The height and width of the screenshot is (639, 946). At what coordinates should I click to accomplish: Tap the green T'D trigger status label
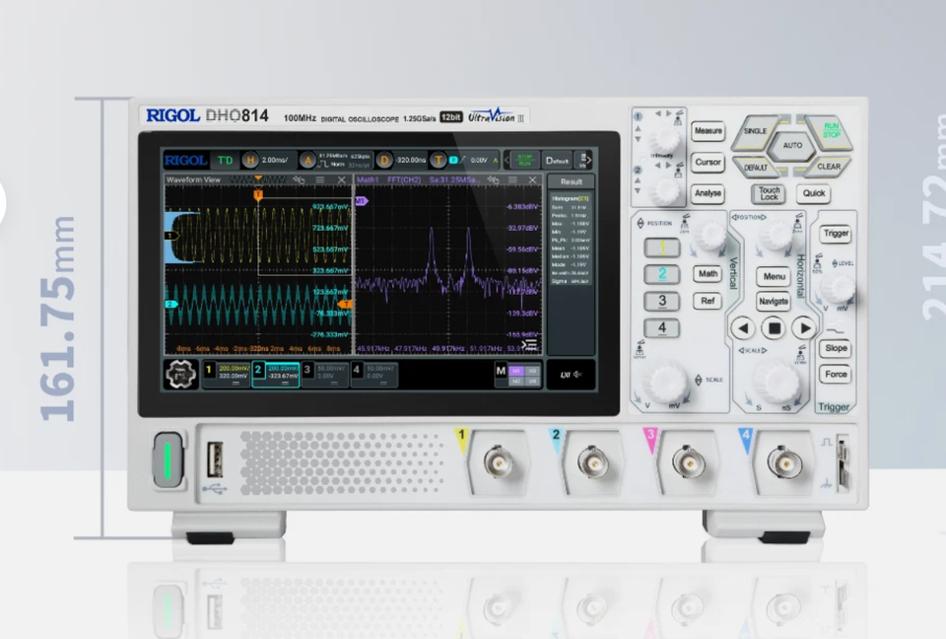click(225, 160)
